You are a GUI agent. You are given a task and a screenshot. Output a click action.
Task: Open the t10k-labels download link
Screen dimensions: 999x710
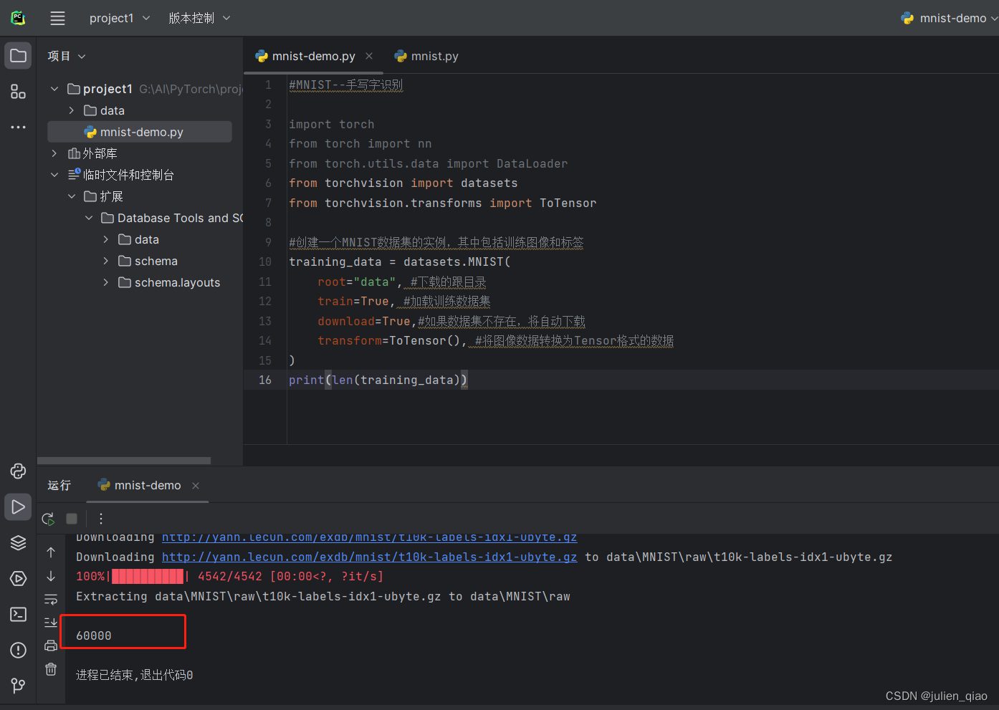(x=369, y=557)
